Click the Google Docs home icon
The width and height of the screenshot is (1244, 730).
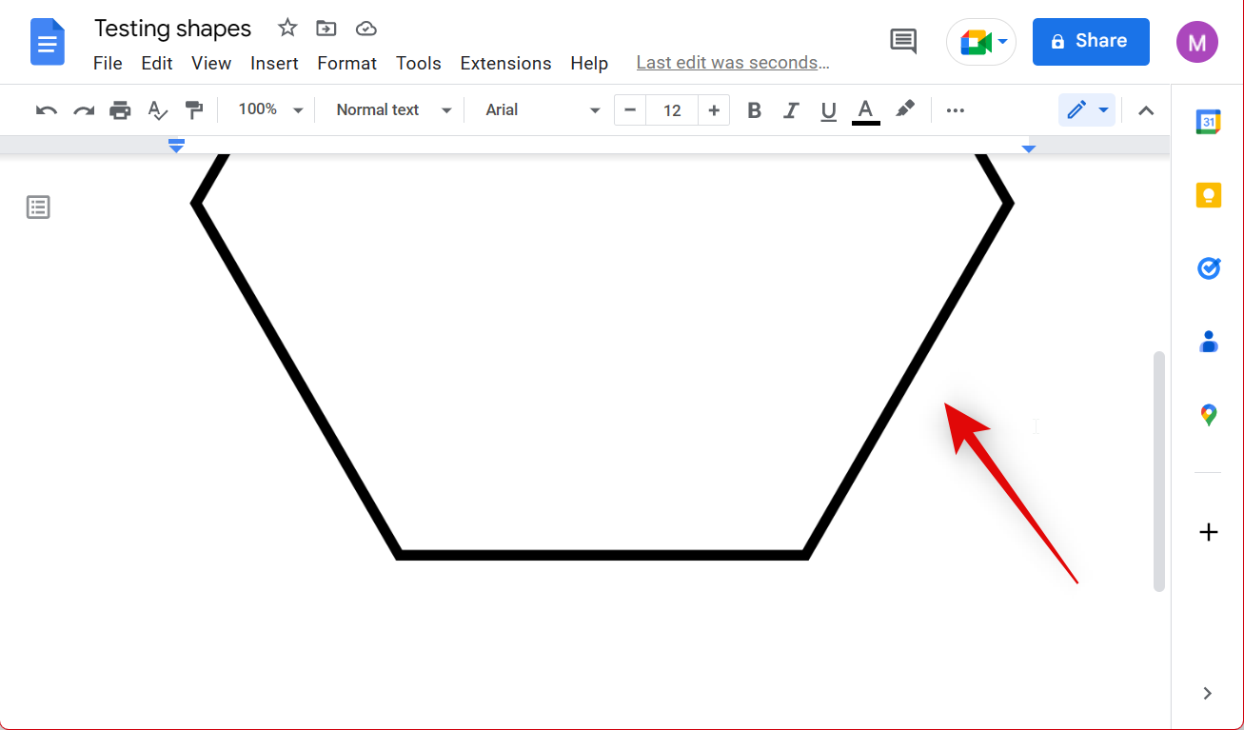pos(47,42)
